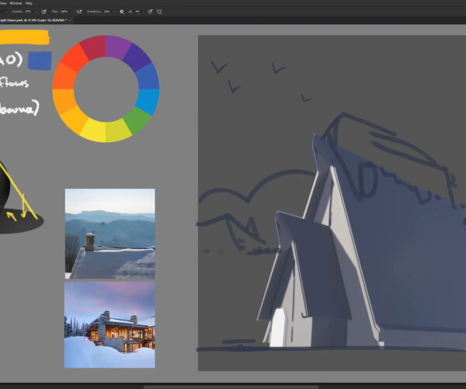Click the lit cabin reference photo
Screen dimensions: 466x389
point(110,324)
